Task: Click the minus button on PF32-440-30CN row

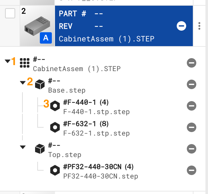Action: point(192,170)
